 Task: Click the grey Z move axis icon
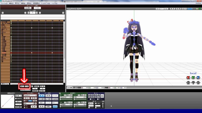[x=198, y=83]
